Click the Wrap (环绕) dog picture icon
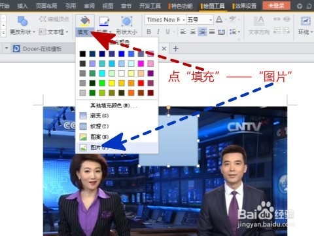 305,21
